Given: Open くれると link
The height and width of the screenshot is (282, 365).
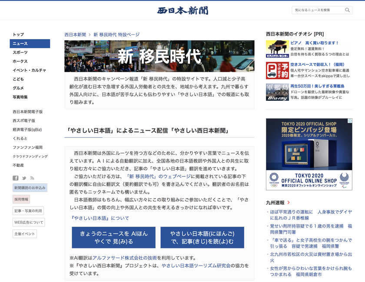Looking at the screenshot, I should coord(20,138).
